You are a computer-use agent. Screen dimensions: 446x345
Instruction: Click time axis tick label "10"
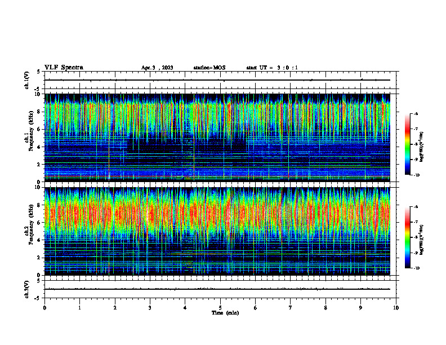coord(396,308)
